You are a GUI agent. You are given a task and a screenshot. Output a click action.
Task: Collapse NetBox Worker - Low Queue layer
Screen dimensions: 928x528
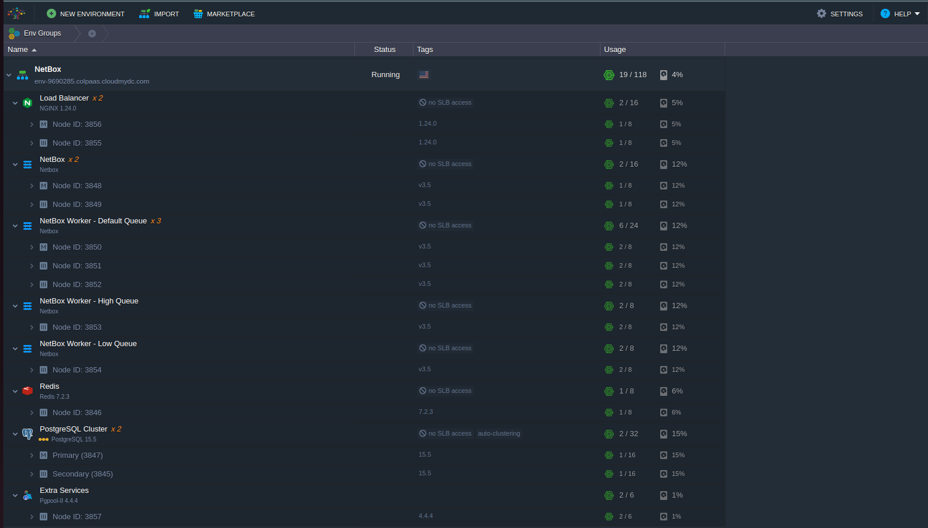pyautogui.click(x=15, y=348)
